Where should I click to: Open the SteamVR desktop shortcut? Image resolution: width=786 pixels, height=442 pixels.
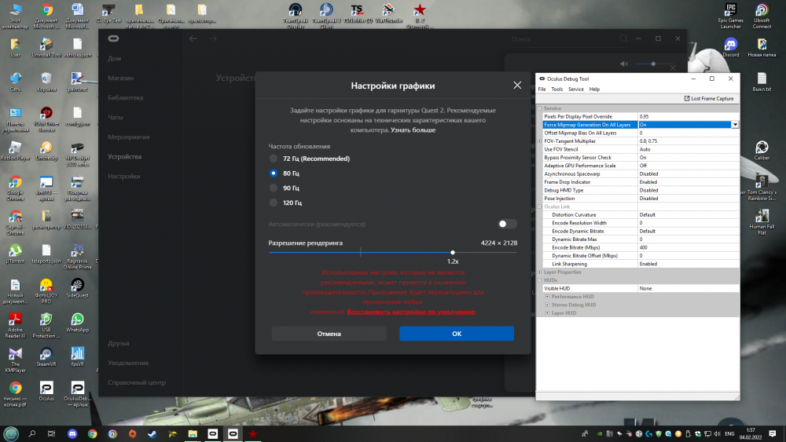tap(46, 355)
